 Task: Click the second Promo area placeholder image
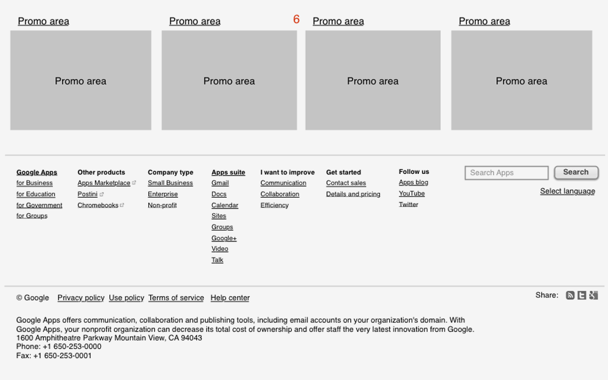click(229, 80)
